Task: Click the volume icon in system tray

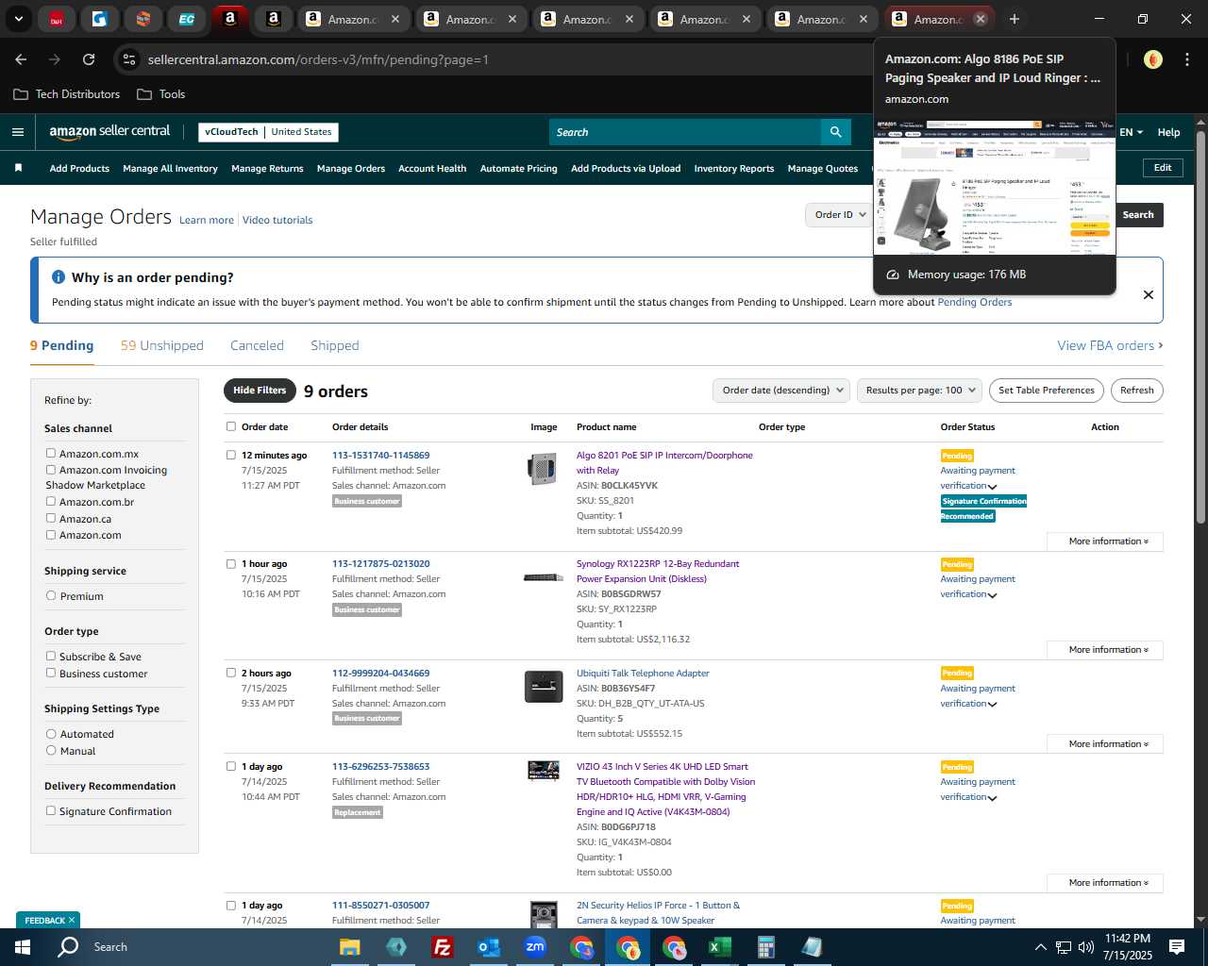Action: pos(1086,947)
